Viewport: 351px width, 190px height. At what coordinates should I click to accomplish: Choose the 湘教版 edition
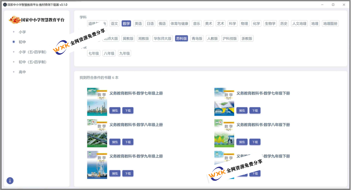143,39
